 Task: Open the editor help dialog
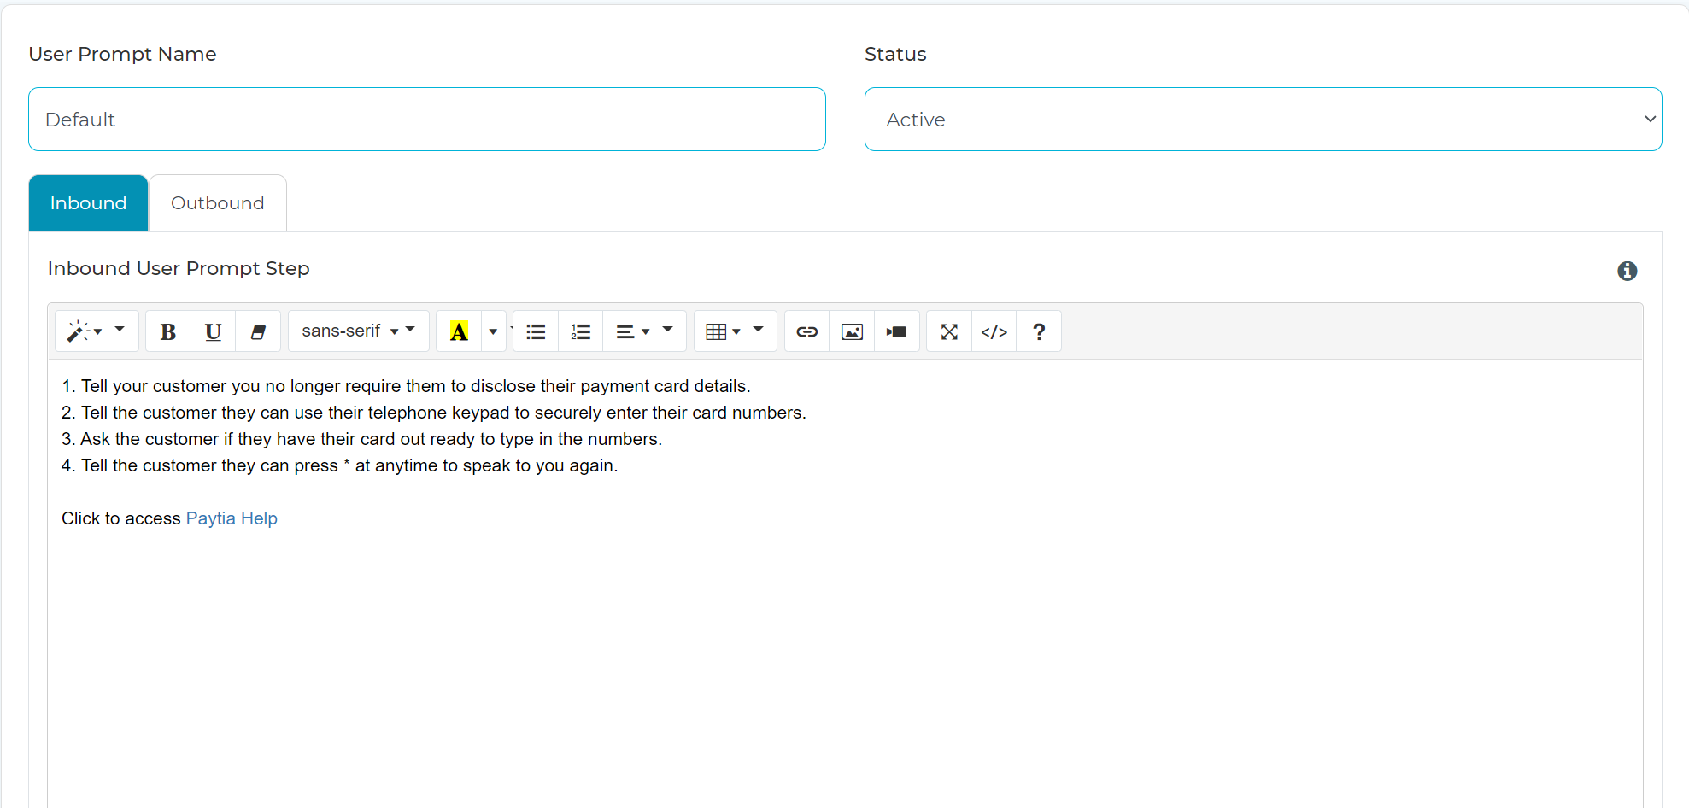[1038, 331]
